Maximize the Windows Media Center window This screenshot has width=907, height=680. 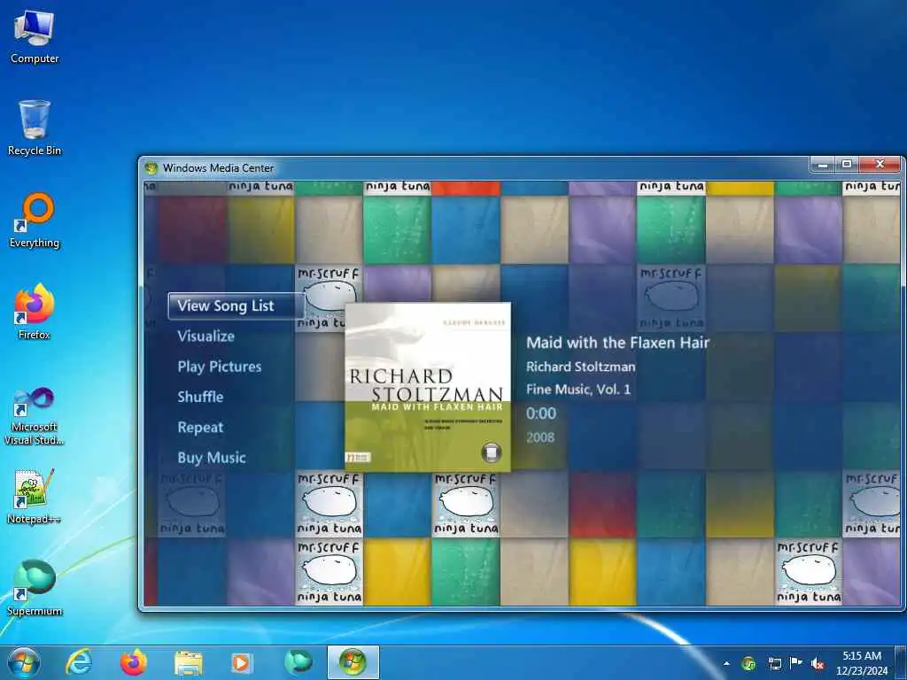(846, 165)
